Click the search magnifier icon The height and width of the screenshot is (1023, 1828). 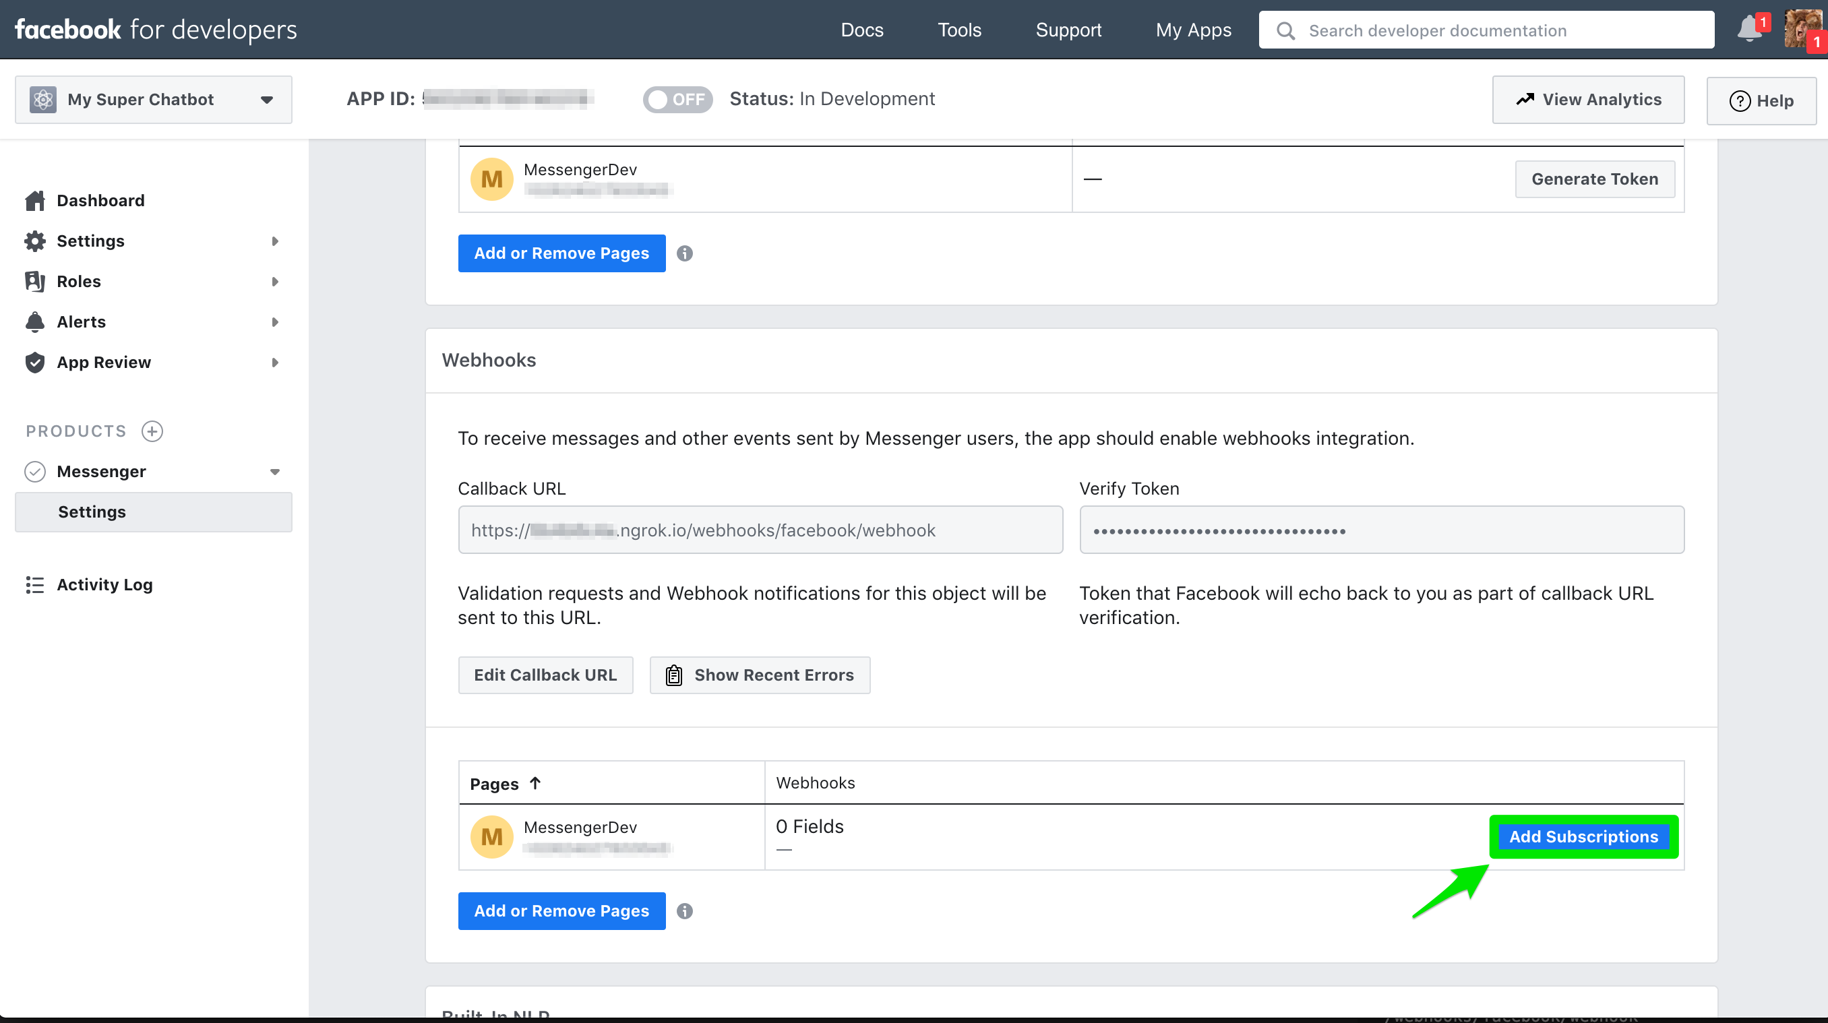[x=1285, y=30]
